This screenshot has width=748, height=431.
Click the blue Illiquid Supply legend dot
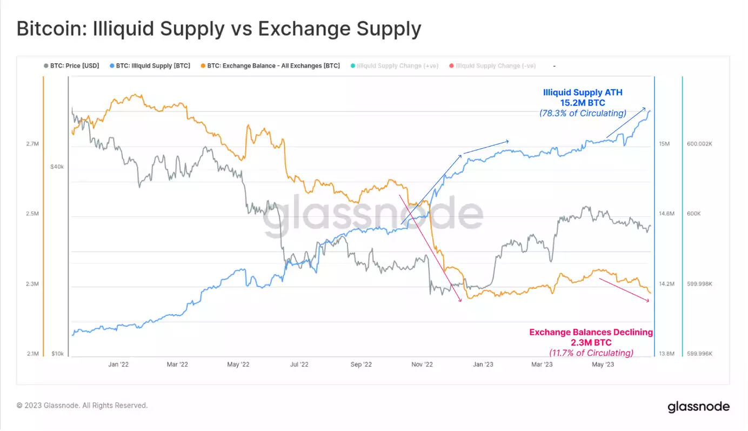112,66
